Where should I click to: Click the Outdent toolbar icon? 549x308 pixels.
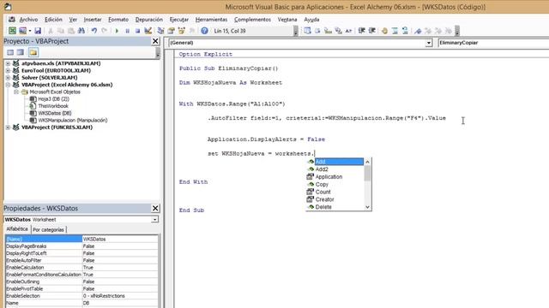pos(372,31)
